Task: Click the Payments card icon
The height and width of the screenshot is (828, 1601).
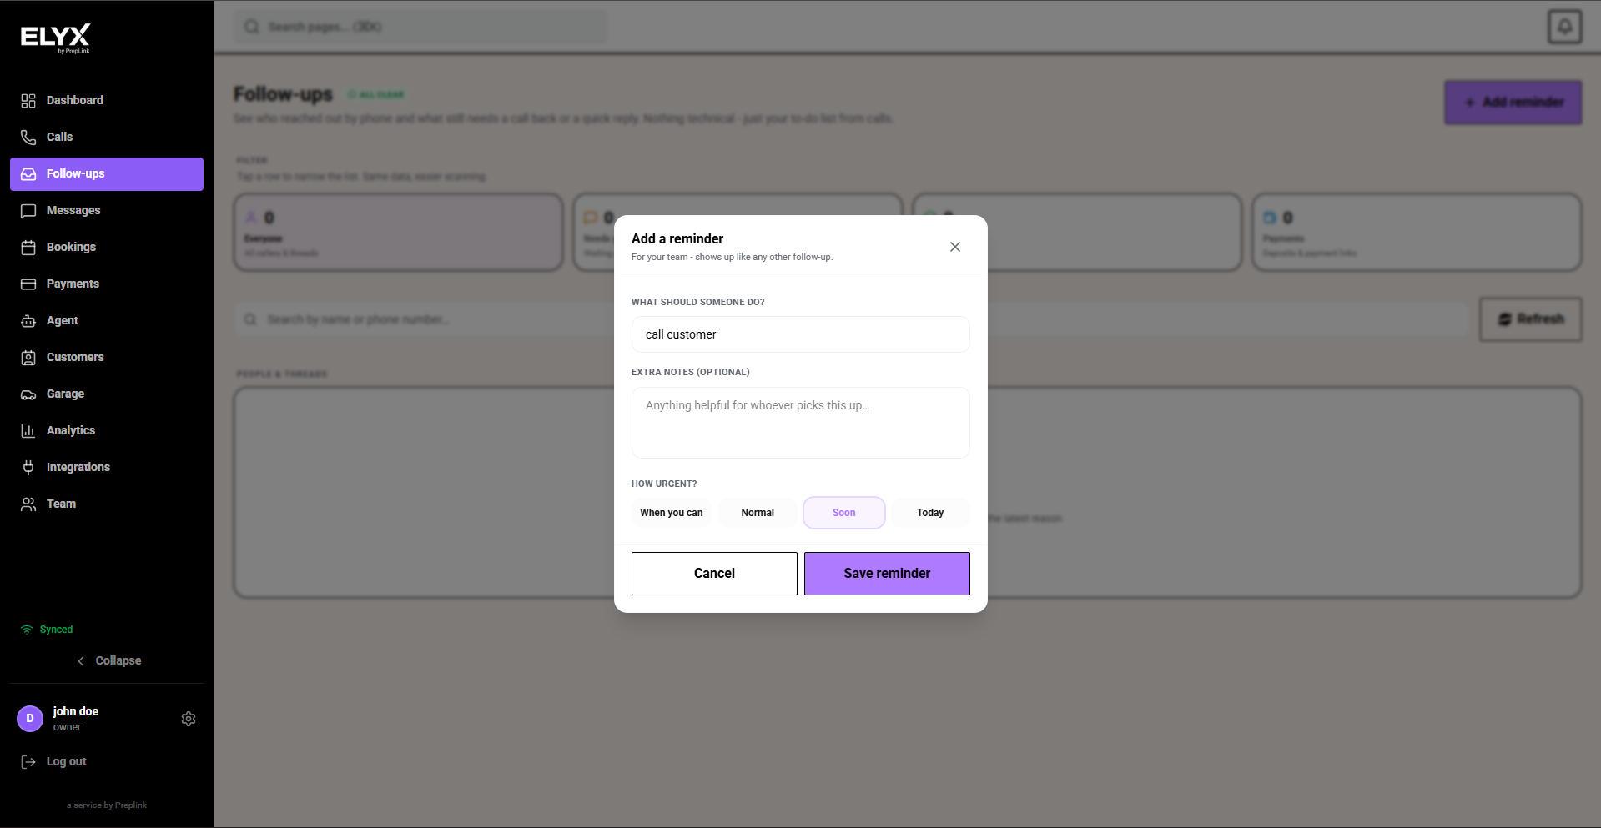Action: pos(28,284)
